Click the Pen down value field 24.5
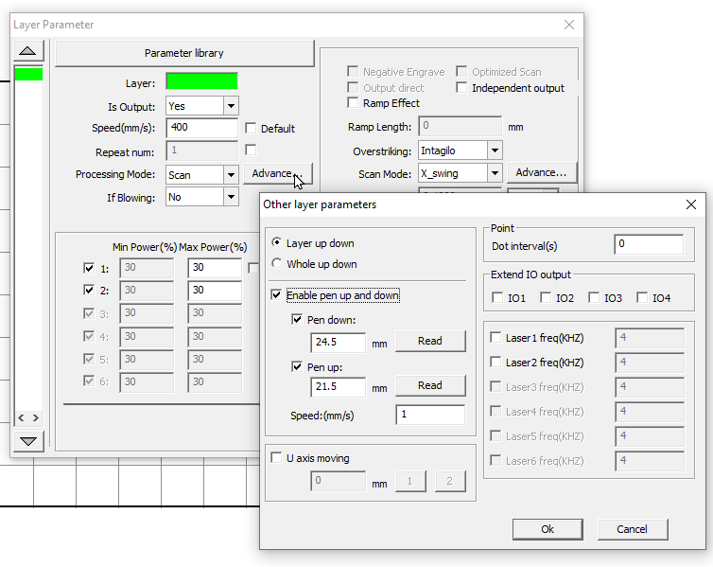Screen dimensions: 713x567 338,343
